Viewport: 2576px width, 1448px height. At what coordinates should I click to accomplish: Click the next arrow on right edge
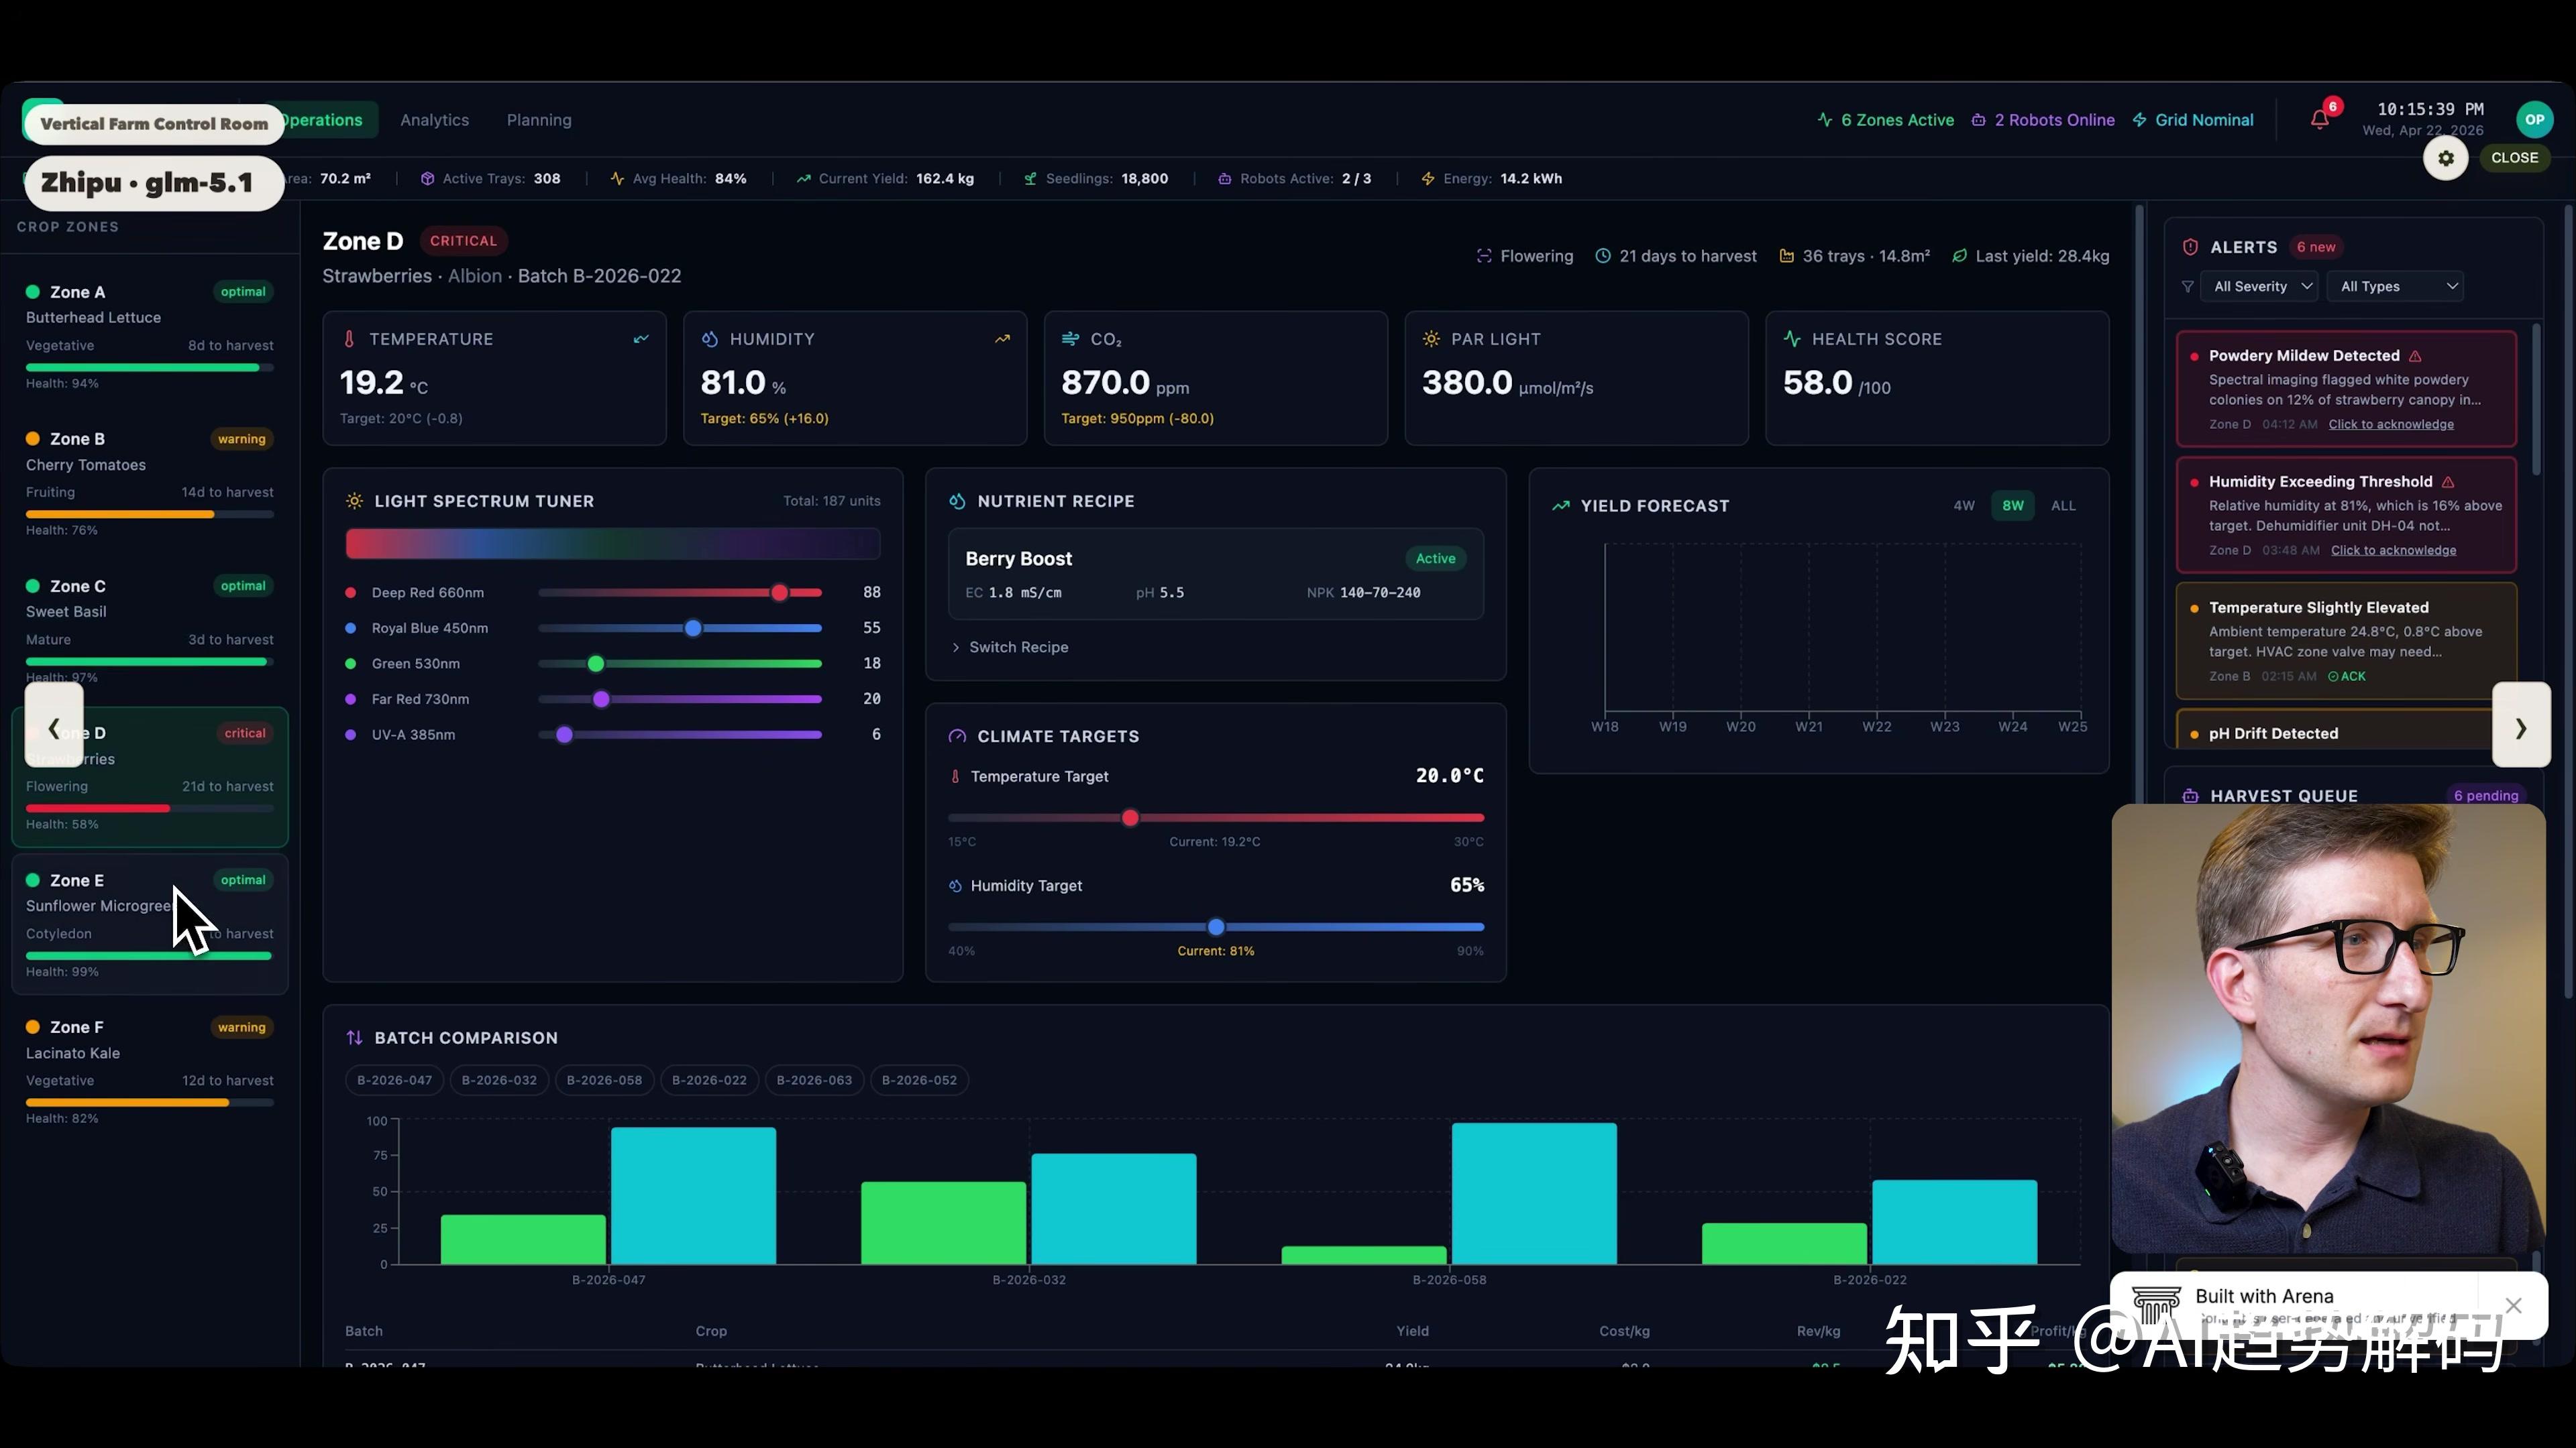(x=2521, y=725)
